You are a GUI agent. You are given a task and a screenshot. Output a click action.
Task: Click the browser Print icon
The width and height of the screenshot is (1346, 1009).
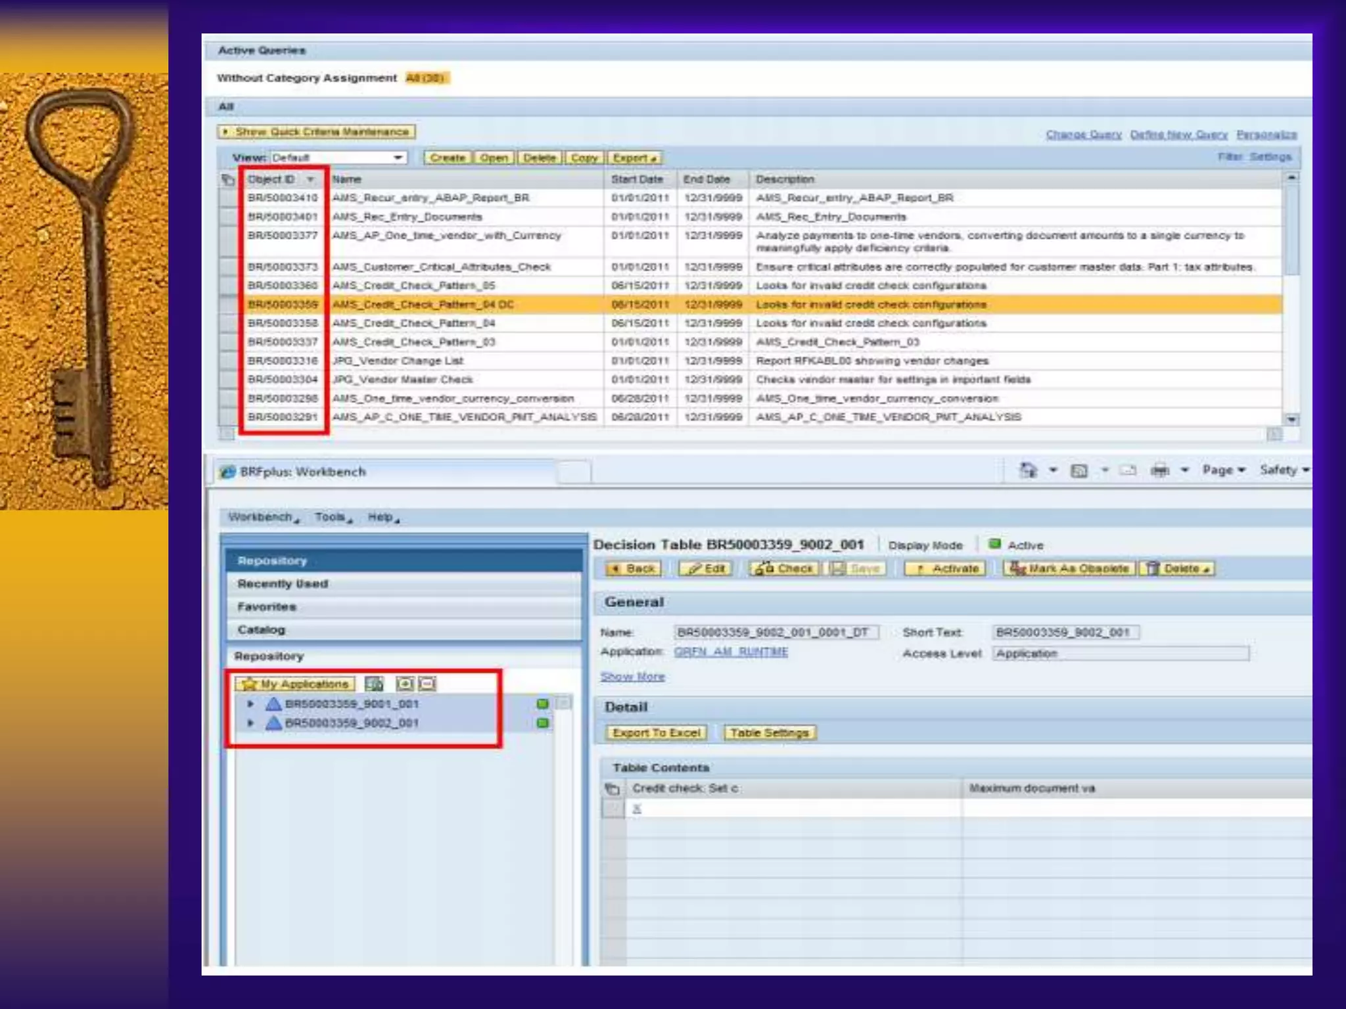pos(1160,470)
